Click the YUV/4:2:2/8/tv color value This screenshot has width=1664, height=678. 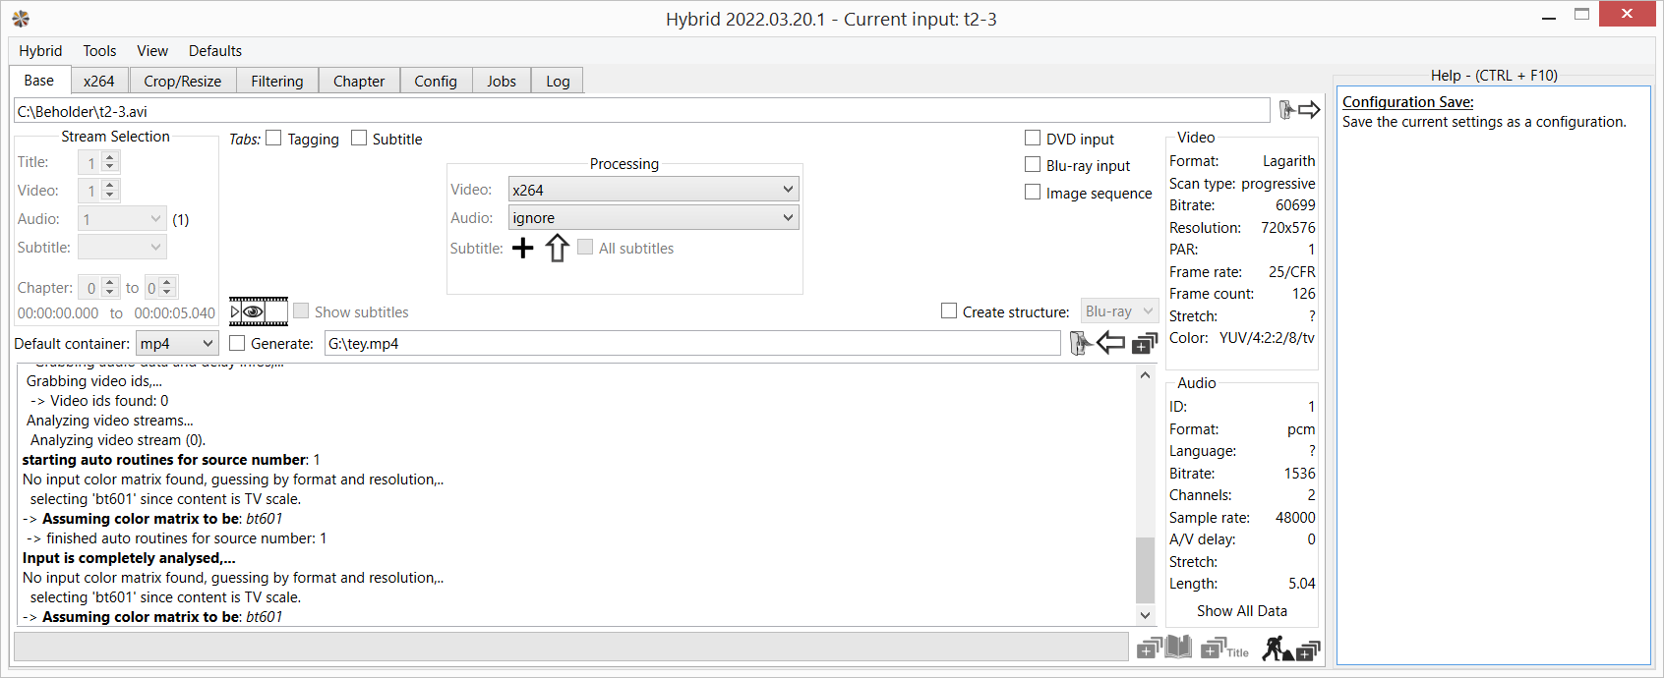pos(1267,337)
